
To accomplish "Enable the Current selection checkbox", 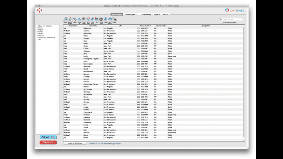I will [222, 23].
